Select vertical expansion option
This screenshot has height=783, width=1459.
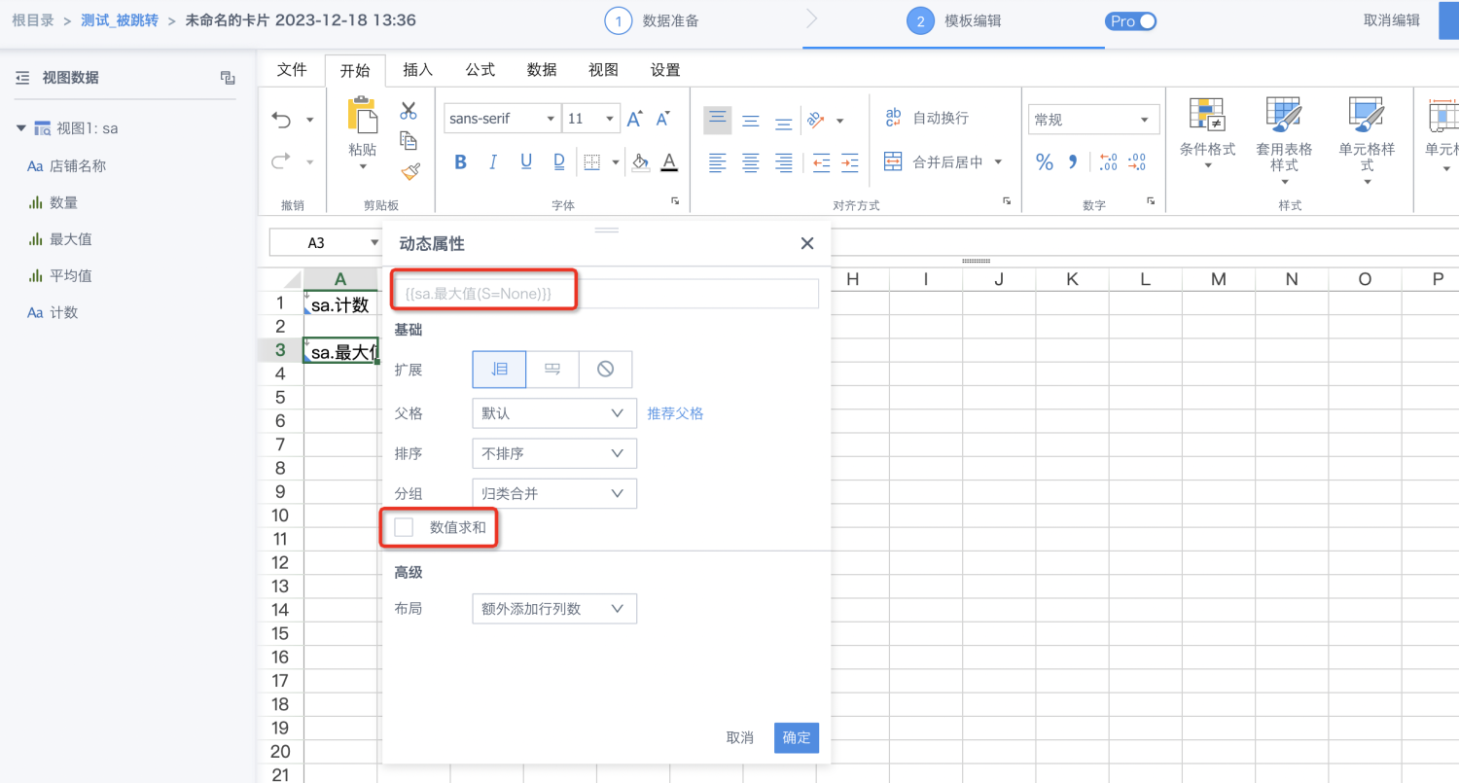click(x=499, y=370)
